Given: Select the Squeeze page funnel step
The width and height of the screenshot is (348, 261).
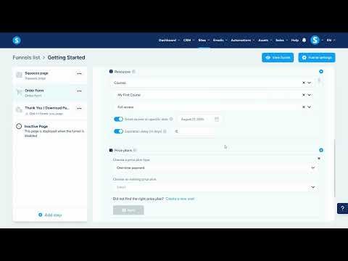Looking at the screenshot, I should coord(50,75).
